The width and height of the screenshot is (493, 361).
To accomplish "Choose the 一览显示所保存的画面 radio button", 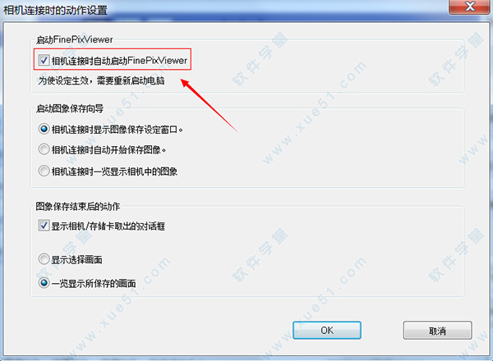I will (x=44, y=283).
